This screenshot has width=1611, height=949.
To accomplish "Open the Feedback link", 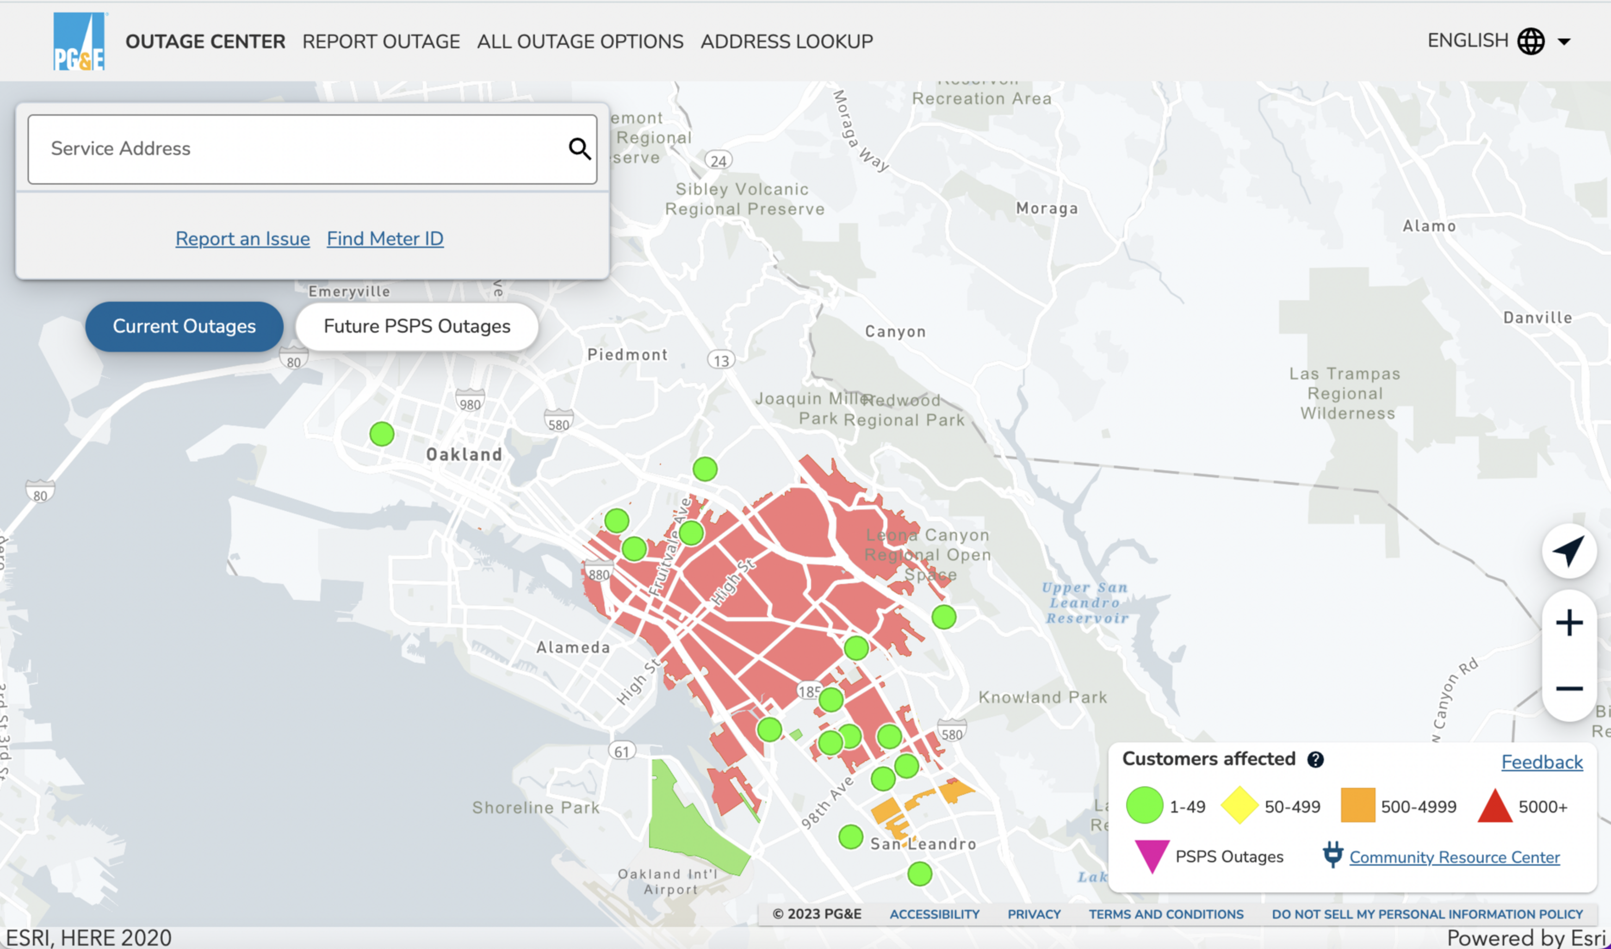I will [x=1542, y=762].
